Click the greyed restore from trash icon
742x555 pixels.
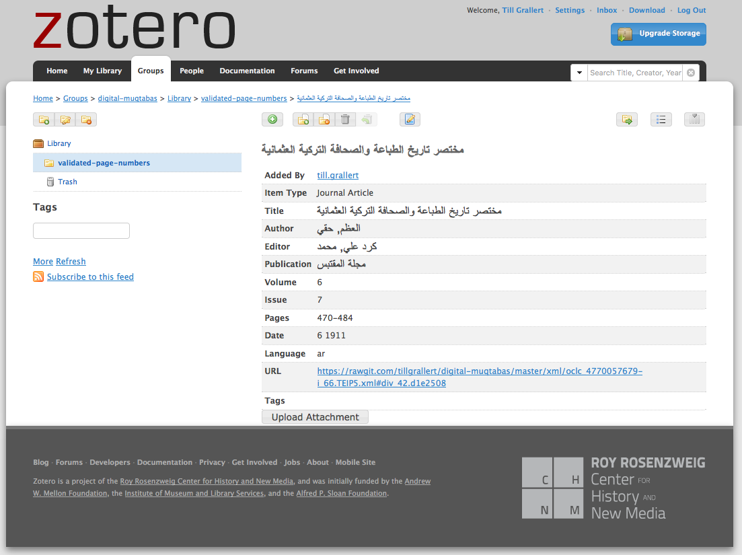click(x=367, y=120)
